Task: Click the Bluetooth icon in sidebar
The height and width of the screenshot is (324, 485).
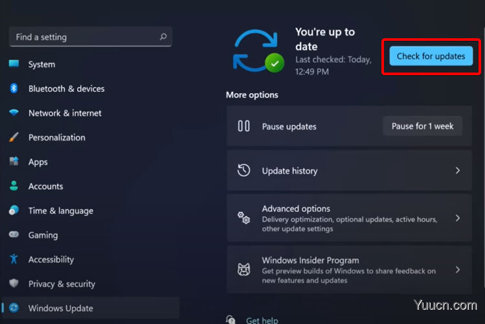Action: pos(14,88)
